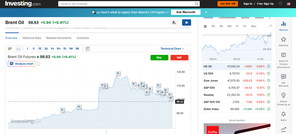This screenshot has height=134, width=296.
Task: Open the Historical Data tab
Action: click(32, 38)
